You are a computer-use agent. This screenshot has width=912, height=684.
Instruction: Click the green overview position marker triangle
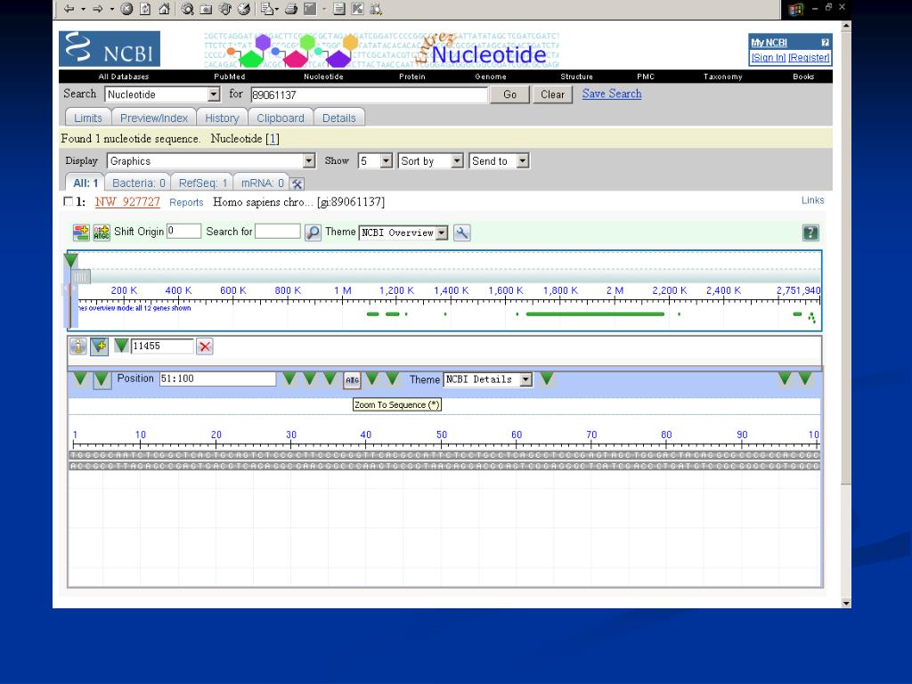point(71,260)
